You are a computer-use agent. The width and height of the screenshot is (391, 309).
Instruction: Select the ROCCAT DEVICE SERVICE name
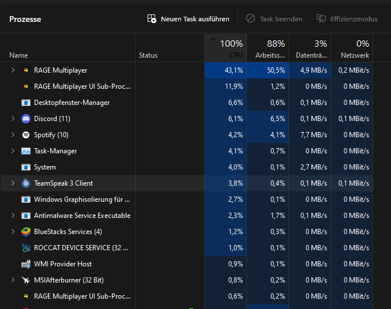coord(81,248)
